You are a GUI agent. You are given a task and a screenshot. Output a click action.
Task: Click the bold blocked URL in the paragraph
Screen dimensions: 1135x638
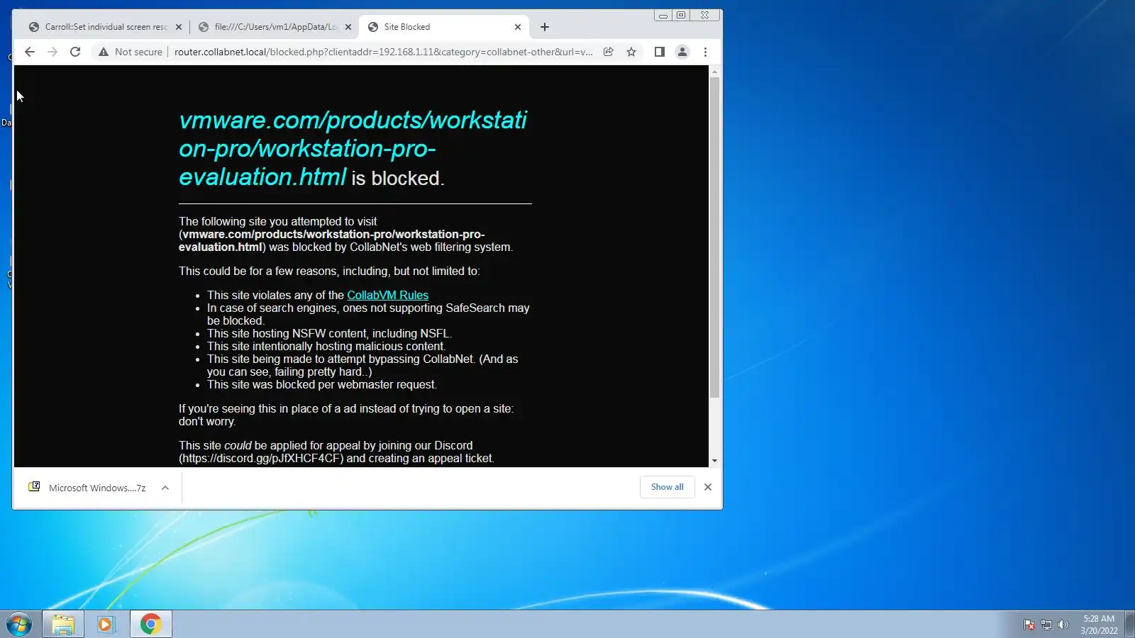(332, 240)
